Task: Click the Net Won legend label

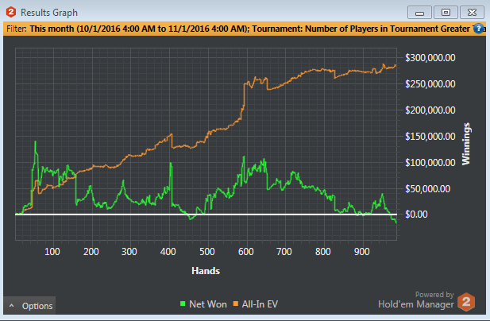Action: point(208,304)
